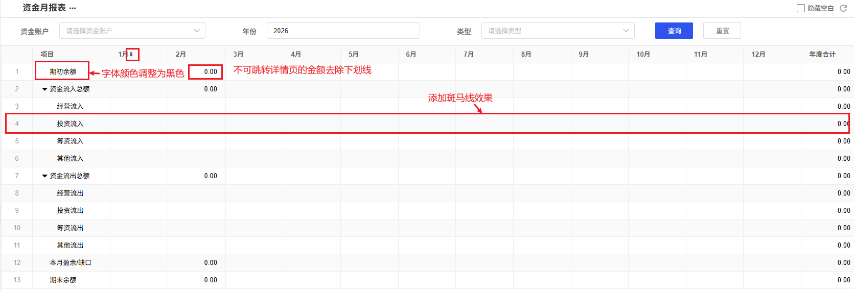
Task: Click the ellipsis icon next to 资金月报表
Action: 73,8
